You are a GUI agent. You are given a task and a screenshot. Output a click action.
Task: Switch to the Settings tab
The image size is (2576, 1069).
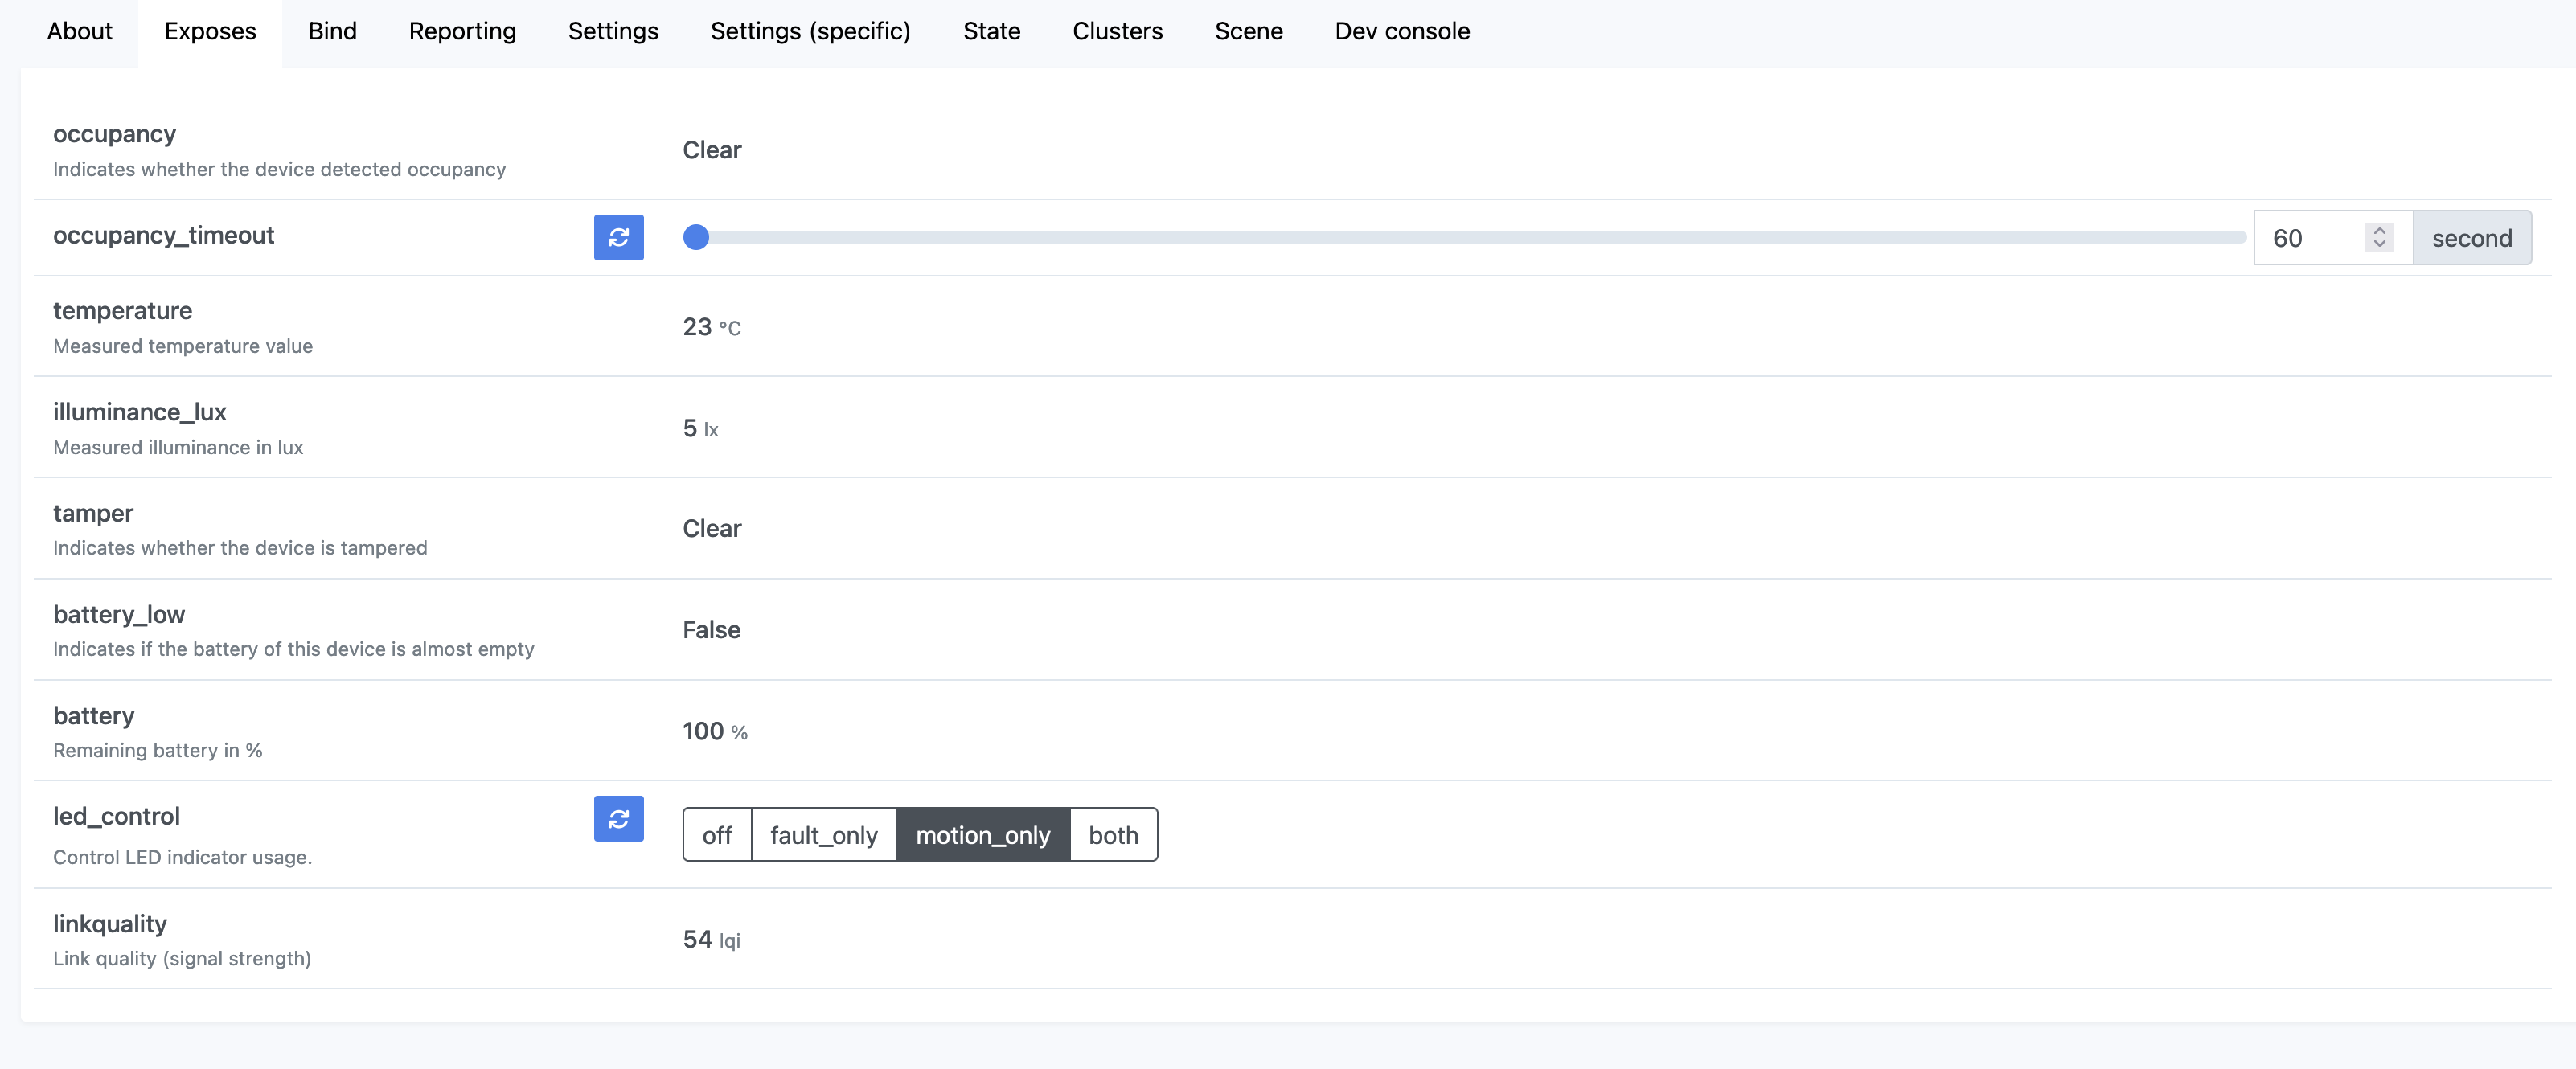(612, 31)
